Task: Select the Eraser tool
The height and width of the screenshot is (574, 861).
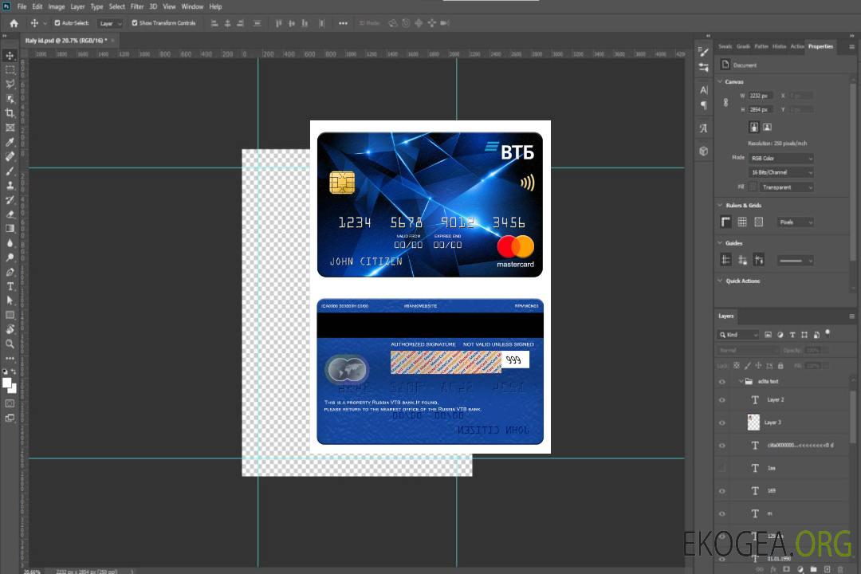Action: coord(10,214)
